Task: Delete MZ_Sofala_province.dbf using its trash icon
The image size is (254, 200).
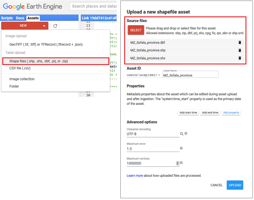Action: 240,42
